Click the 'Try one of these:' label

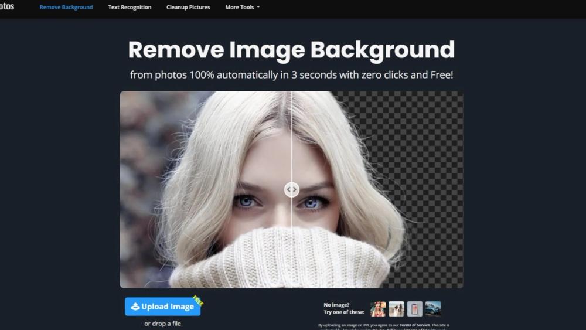click(x=344, y=312)
